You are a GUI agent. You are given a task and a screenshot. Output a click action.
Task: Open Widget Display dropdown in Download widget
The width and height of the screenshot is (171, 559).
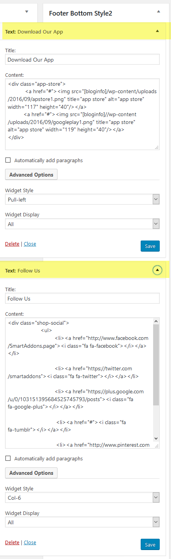pyautogui.click(x=82, y=224)
